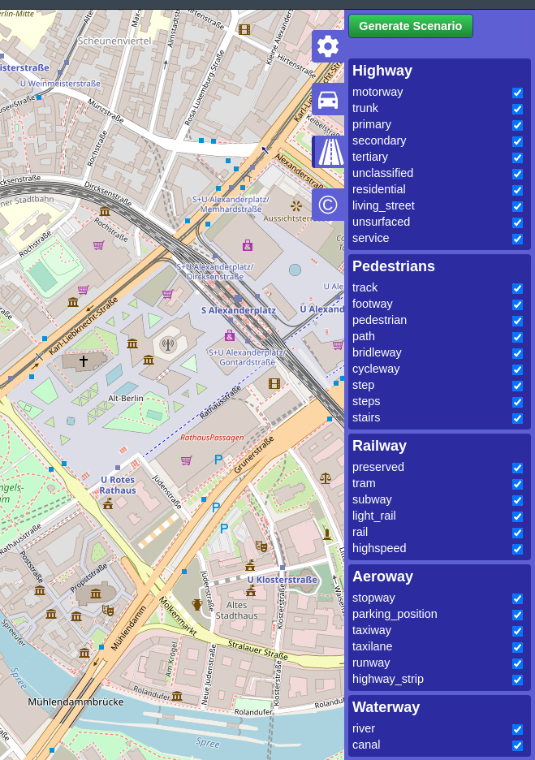The width and height of the screenshot is (535, 760).
Task: Toggle the unsurfaced checkbox
Action: point(518,222)
